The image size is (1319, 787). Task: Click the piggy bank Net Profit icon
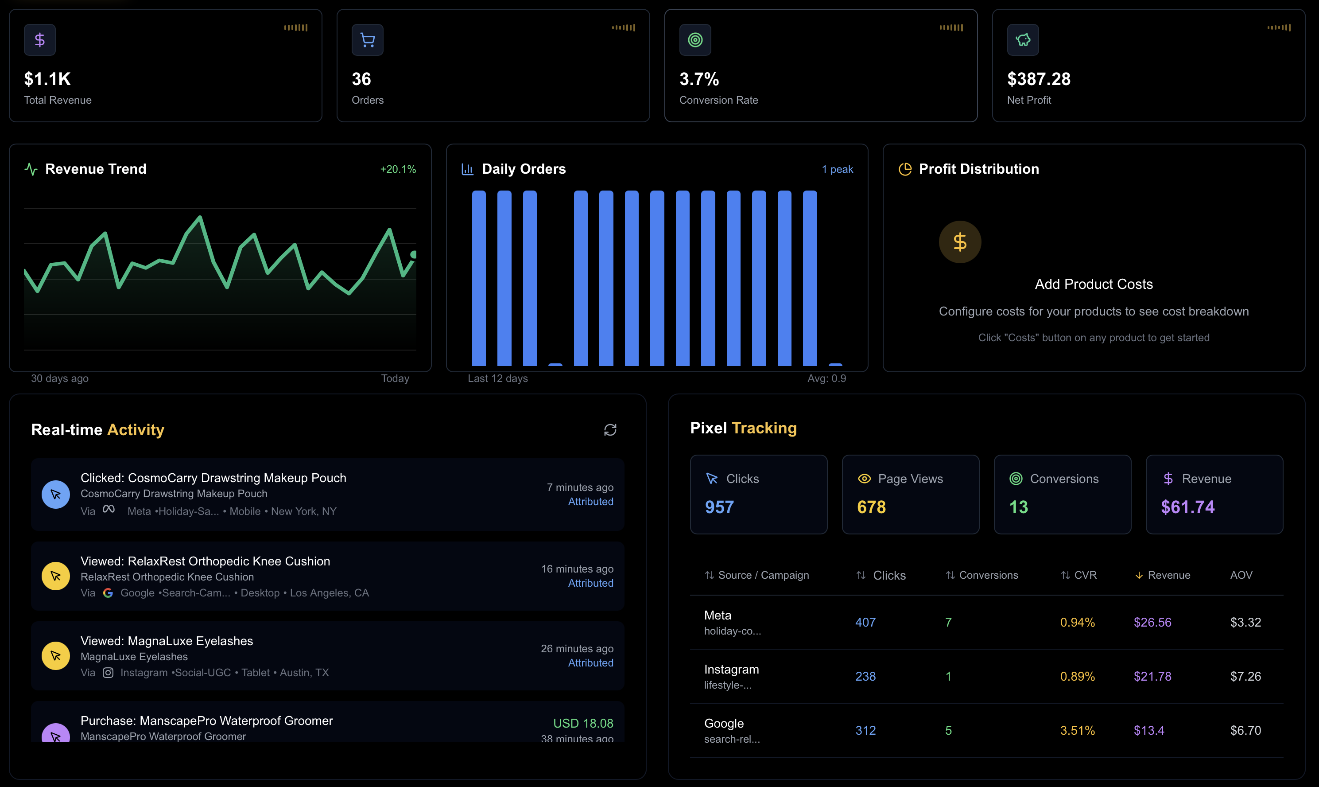[1023, 40]
